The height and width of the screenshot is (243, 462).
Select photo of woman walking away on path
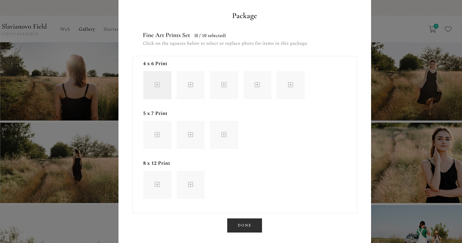59,163
